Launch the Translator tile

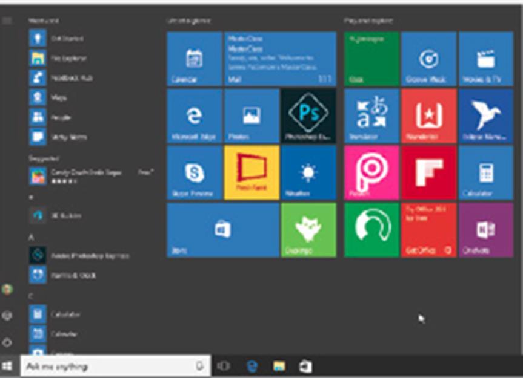(x=371, y=116)
